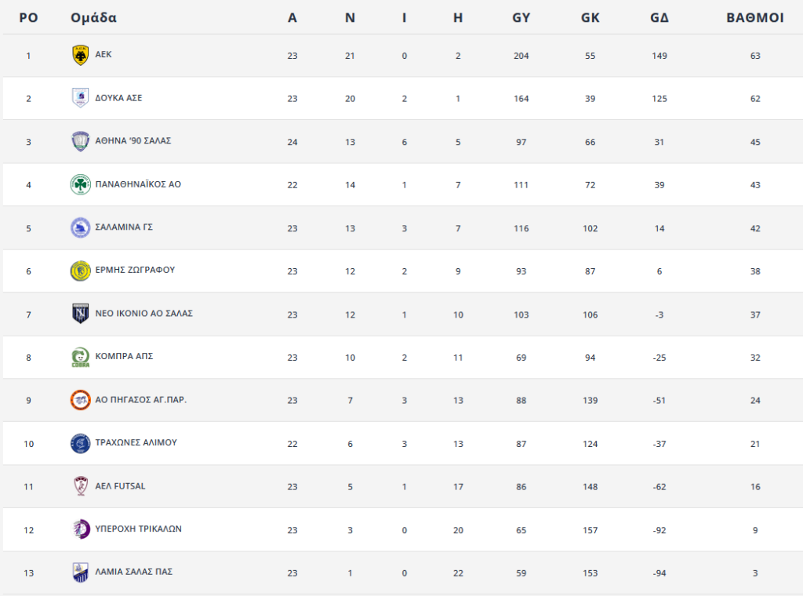This screenshot has height=596, width=803.
Task: Sort by the ΒΑΘΜΟΙ column header
Action: (755, 18)
